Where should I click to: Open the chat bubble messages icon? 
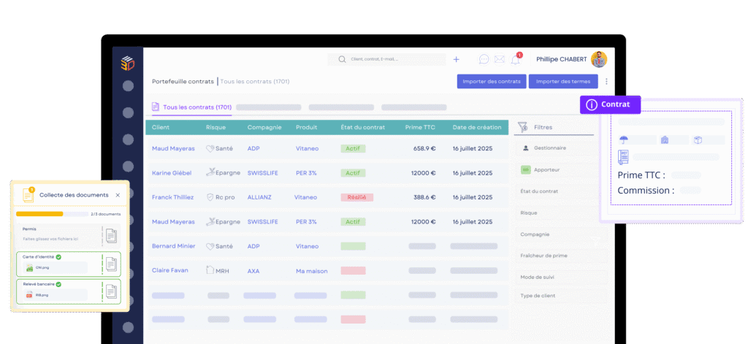(x=484, y=59)
